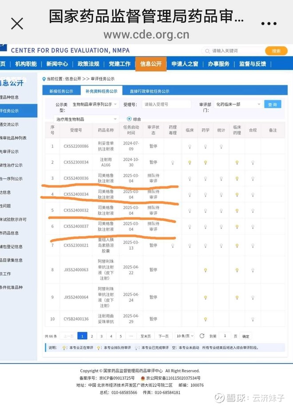
Task: Open the 审评部门 dropdown showing 化药临床一部
Action: (238, 105)
